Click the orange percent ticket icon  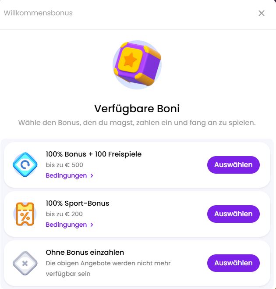pyautogui.click(x=25, y=214)
